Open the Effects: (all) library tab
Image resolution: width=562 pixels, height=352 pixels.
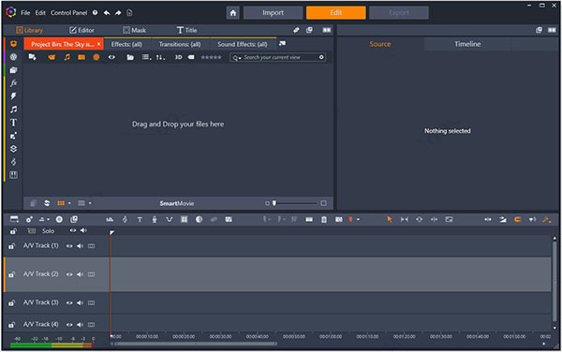pos(126,44)
